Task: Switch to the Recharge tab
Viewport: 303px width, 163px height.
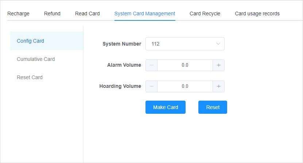Action: click(x=18, y=13)
